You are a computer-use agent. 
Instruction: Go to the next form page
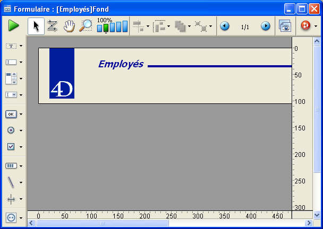265,26
